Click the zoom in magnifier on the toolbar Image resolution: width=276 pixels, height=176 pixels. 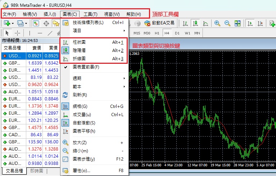click(217, 23)
